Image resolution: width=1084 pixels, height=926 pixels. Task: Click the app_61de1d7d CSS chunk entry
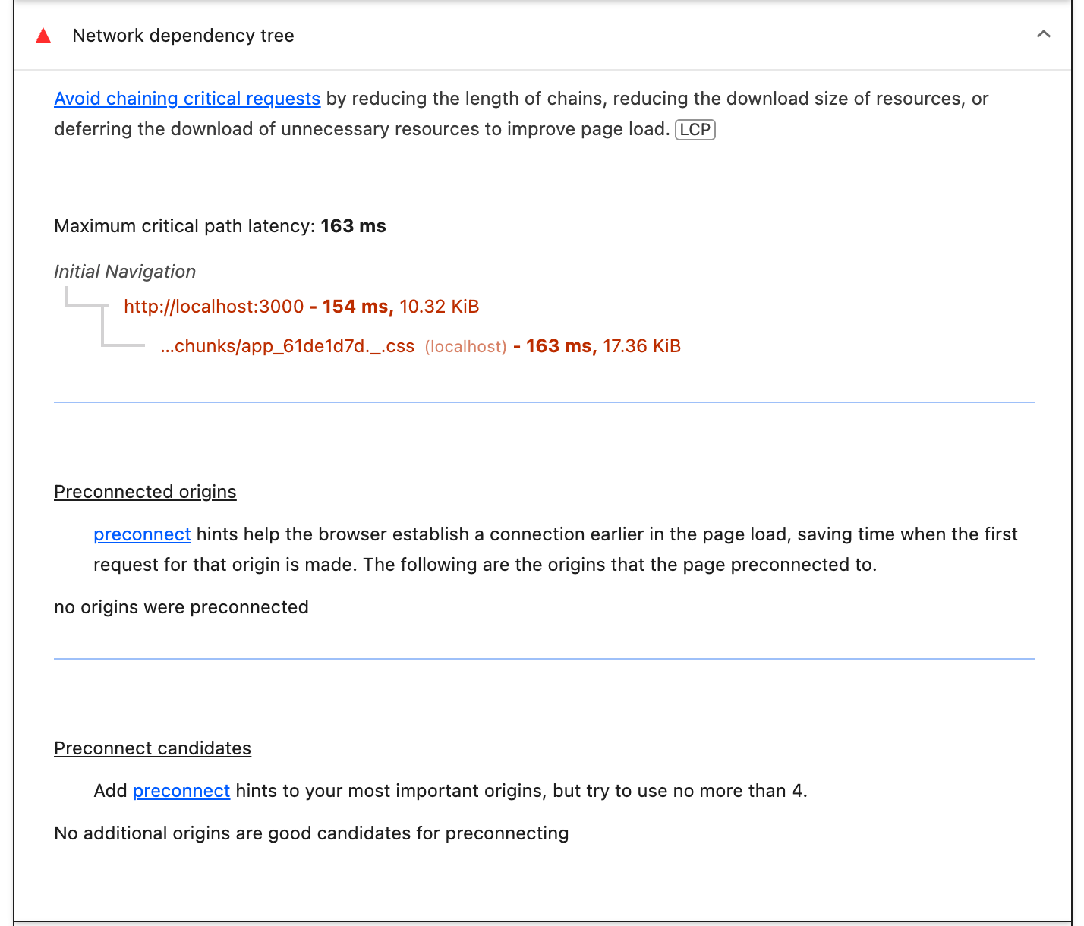pos(287,346)
